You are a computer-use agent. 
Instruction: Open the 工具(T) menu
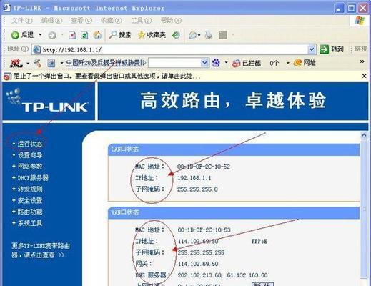142,21
